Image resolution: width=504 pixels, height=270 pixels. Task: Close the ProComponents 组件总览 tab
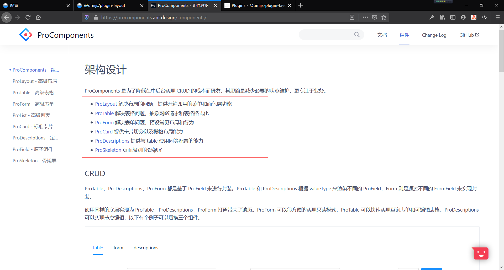[x=216, y=6]
